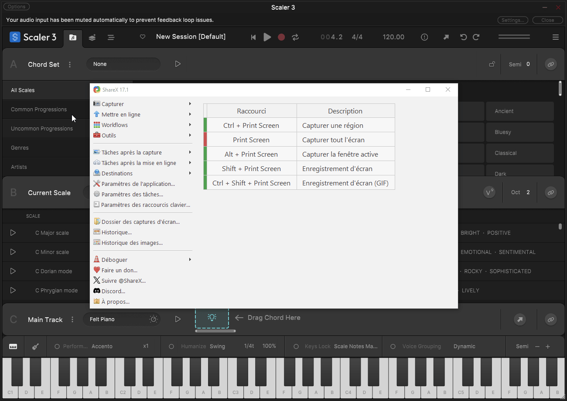The image size is (567, 401).
Task: Click the alert info circle icon
Action: click(424, 38)
